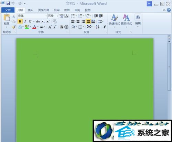Screen dimensions: 172x142
Task: Switch to the 审阅 (Review) tab
Action: (77, 10)
